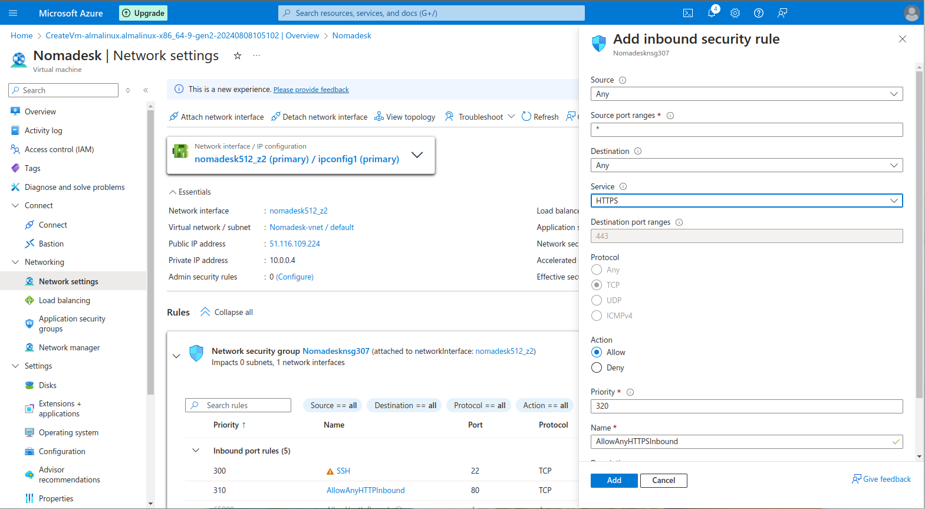The height and width of the screenshot is (509, 925).
Task: Expand the network interface IP configuration selector
Action: [x=417, y=155]
